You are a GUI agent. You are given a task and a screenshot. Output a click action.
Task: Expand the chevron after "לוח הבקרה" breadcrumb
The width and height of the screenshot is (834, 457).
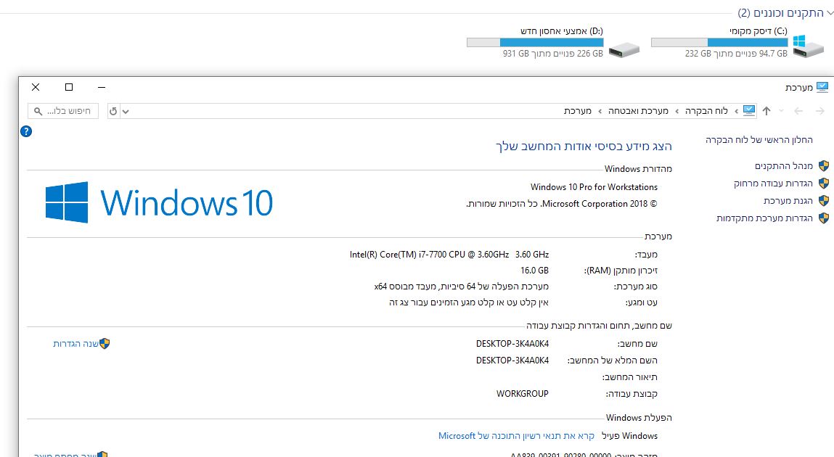pyautogui.click(x=676, y=111)
